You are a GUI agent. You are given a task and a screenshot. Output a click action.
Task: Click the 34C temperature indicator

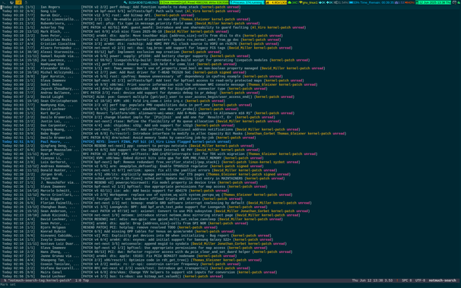(x=293, y=2)
